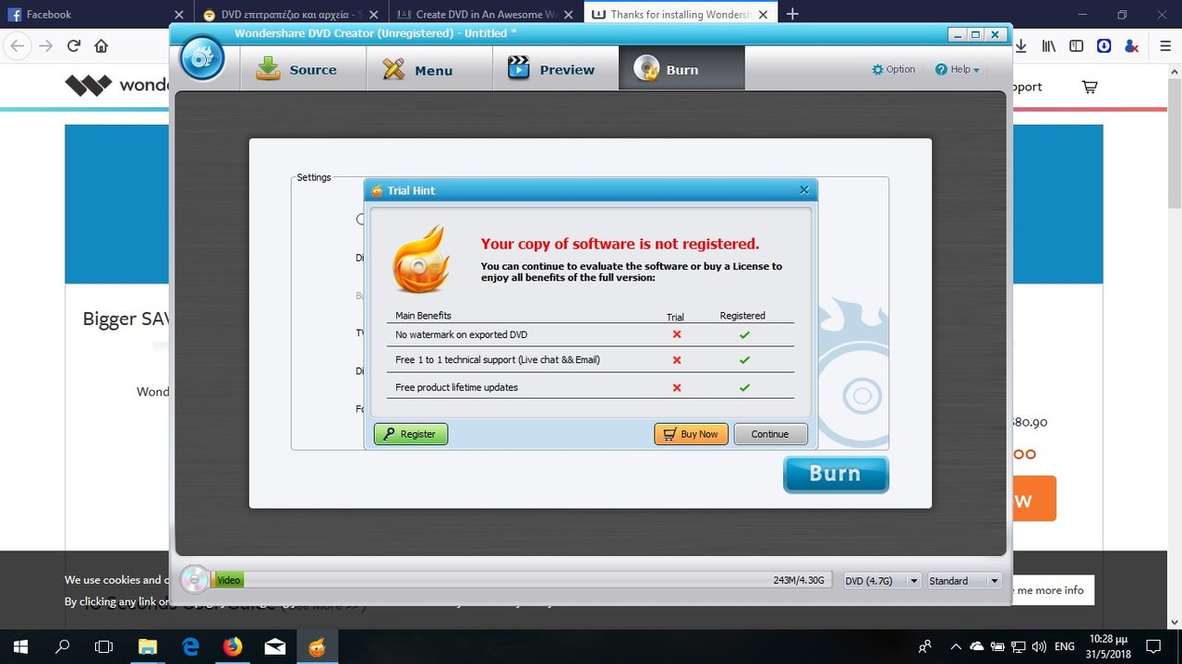Click the Register button in Trial Hint
Image resolution: width=1182 pixels, height=664 pixels.
(411, 434)
